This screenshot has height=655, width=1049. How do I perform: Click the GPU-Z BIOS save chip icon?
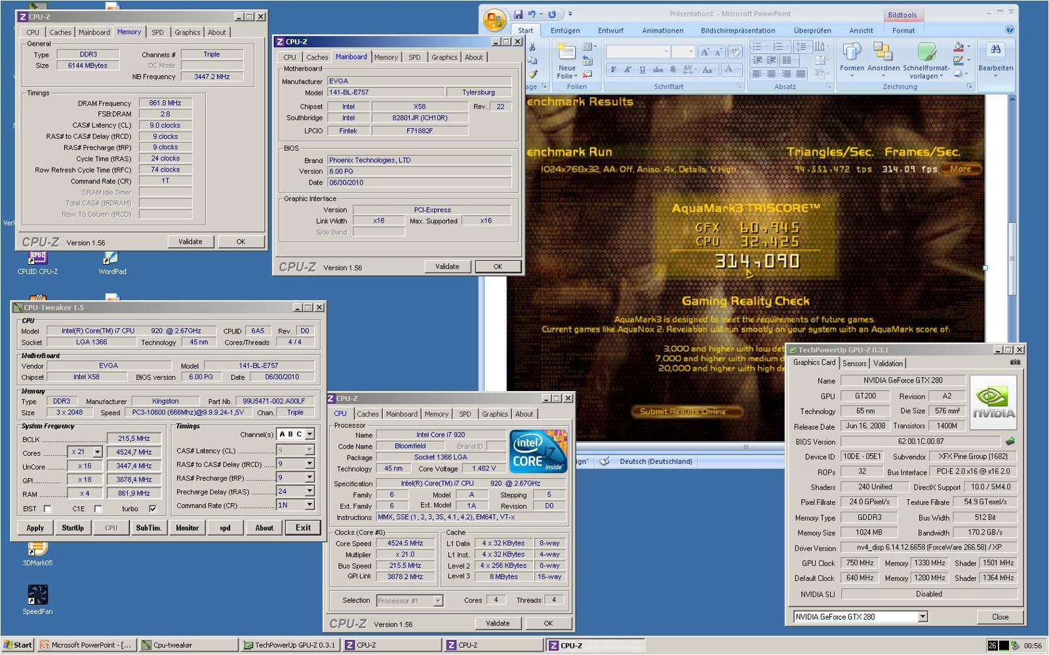1010,441
